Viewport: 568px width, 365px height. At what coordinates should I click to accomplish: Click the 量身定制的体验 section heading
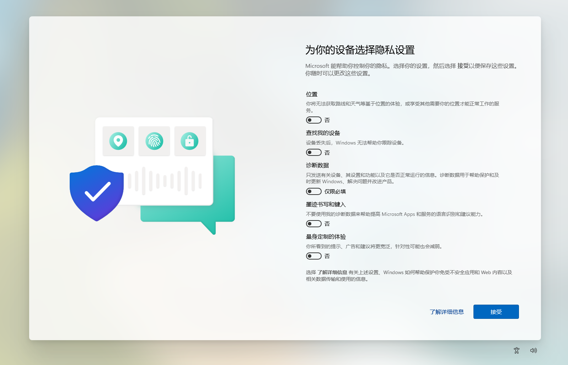coord(326,237)
